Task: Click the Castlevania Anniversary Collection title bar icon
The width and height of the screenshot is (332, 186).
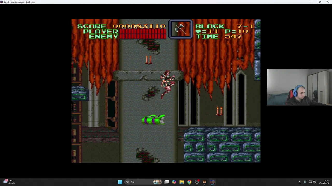Action: click(2, 2)
